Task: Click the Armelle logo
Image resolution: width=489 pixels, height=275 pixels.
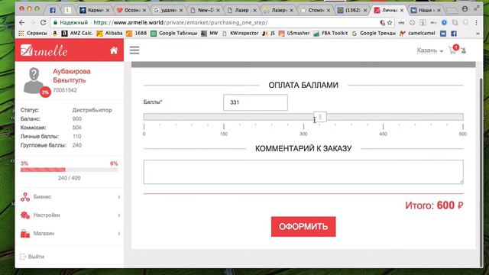Action: tap(44, 50)
